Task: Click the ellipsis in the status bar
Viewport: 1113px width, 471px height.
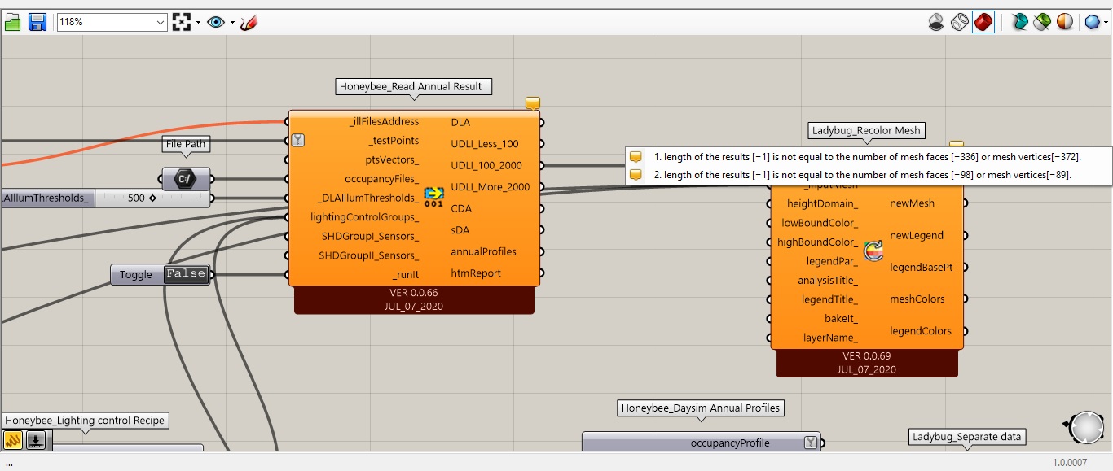Action: (9, 464)
